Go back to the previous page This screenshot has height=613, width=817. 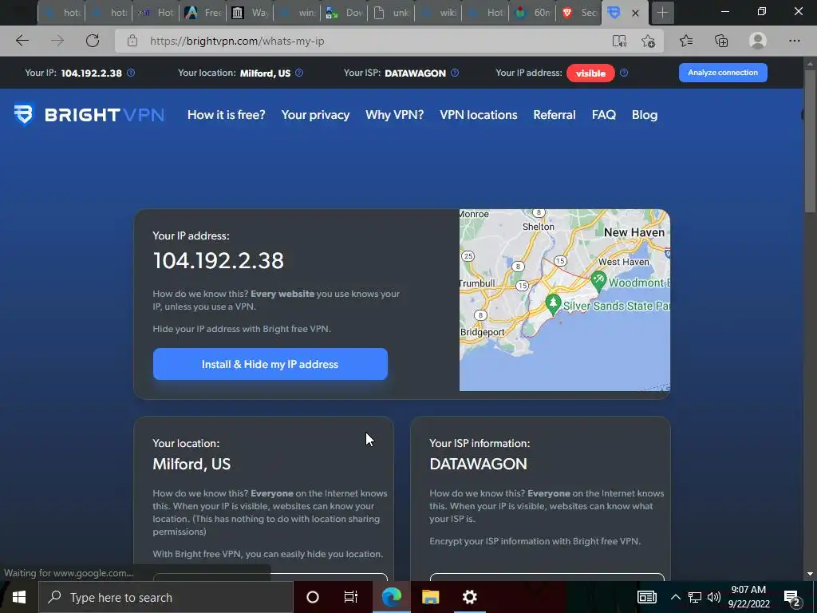(x=22, y=41)
